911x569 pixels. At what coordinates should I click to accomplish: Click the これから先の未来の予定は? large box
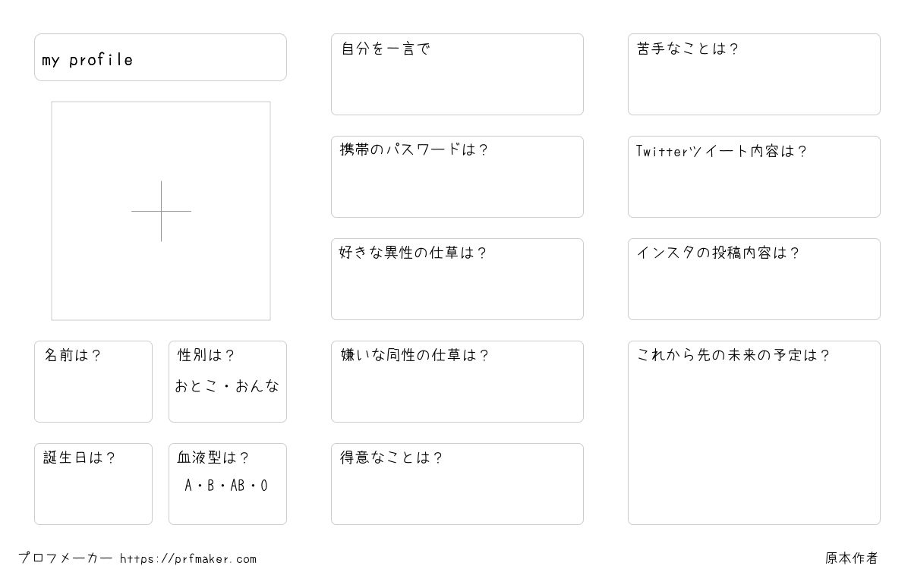[754, 432]
